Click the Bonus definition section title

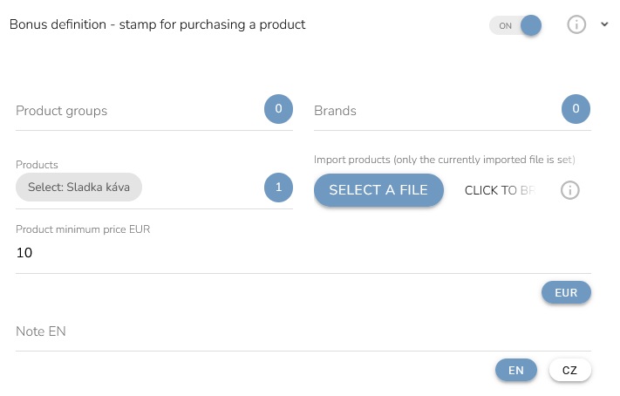click(x=158, y=24)
